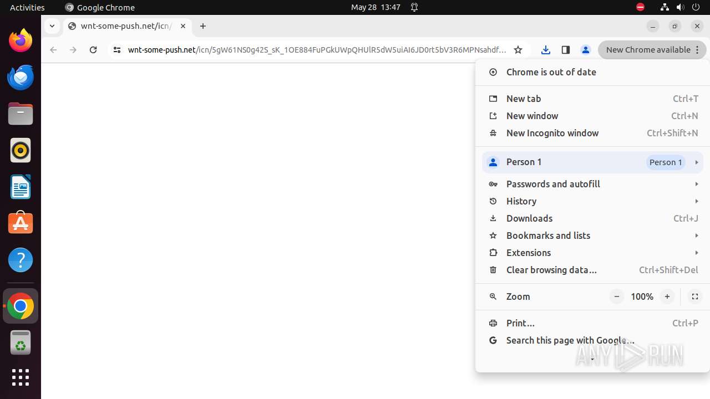Image resolution: width=710 pixels, height=399 pixels.
Task: Click the Google Chrome dock icon
Action: click(x=21, y=306)
